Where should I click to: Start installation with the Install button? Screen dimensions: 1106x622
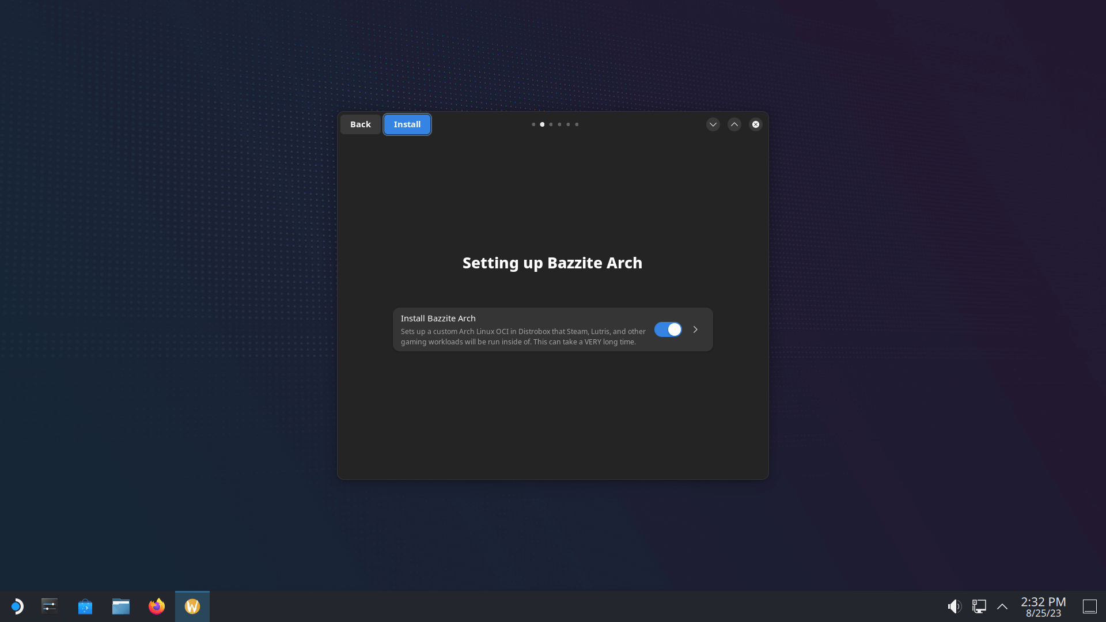tap(407, 124)
